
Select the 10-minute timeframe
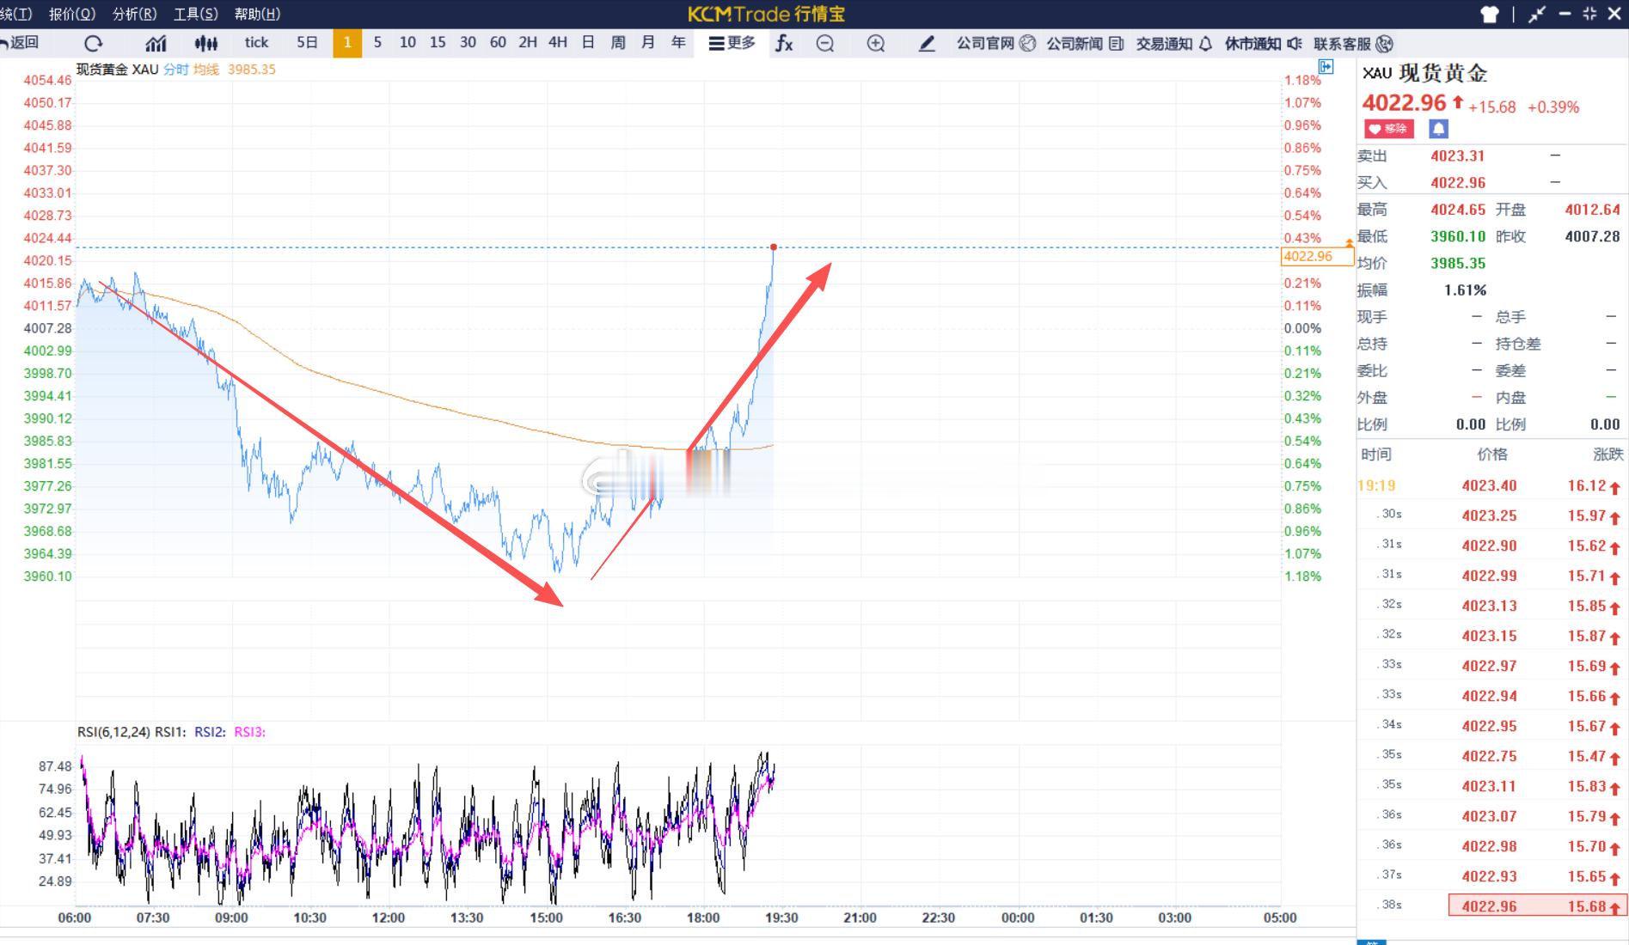407,43
